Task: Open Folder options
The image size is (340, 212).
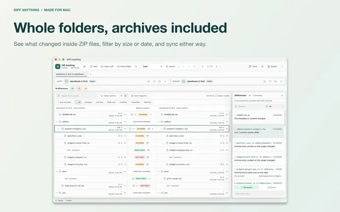Action: tap(108, 96)
